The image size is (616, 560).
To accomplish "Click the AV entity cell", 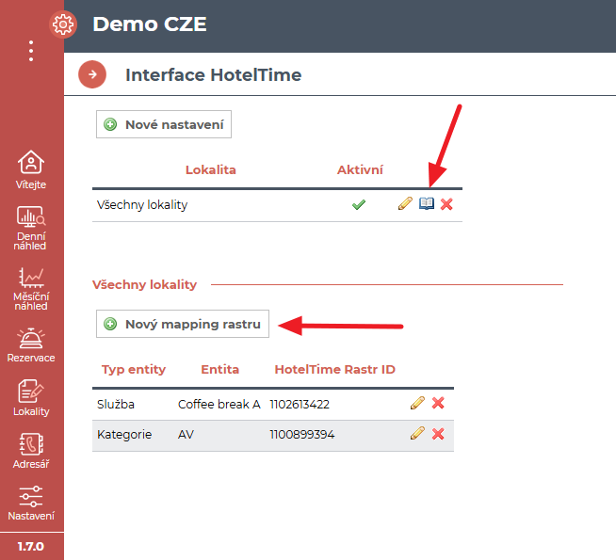I will click(186, 435).
